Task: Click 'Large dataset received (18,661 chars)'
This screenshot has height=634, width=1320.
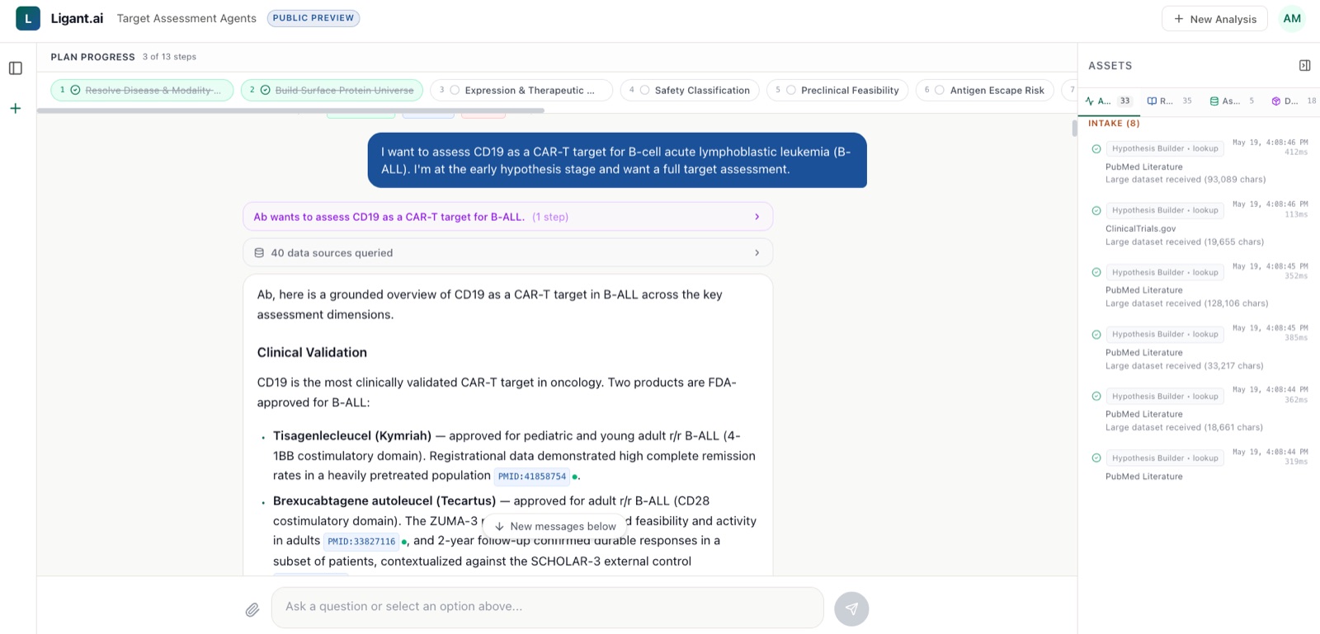Action: click(1185, 428)
